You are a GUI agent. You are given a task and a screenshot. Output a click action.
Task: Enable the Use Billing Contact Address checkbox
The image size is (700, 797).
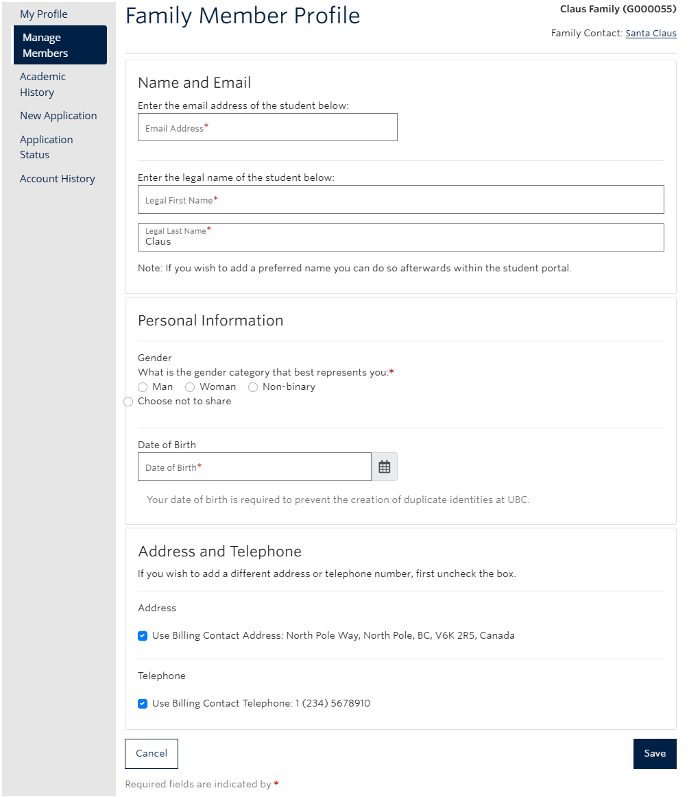coord(143,635)
